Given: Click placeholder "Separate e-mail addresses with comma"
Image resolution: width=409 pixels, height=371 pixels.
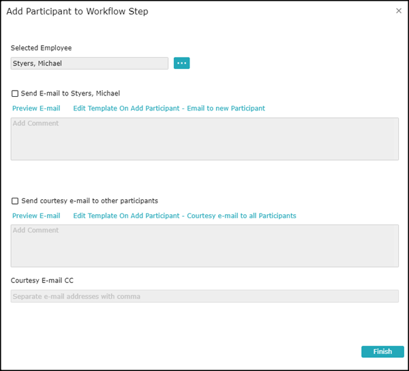Looking at the screenshot, I should (x=76, y=297).
